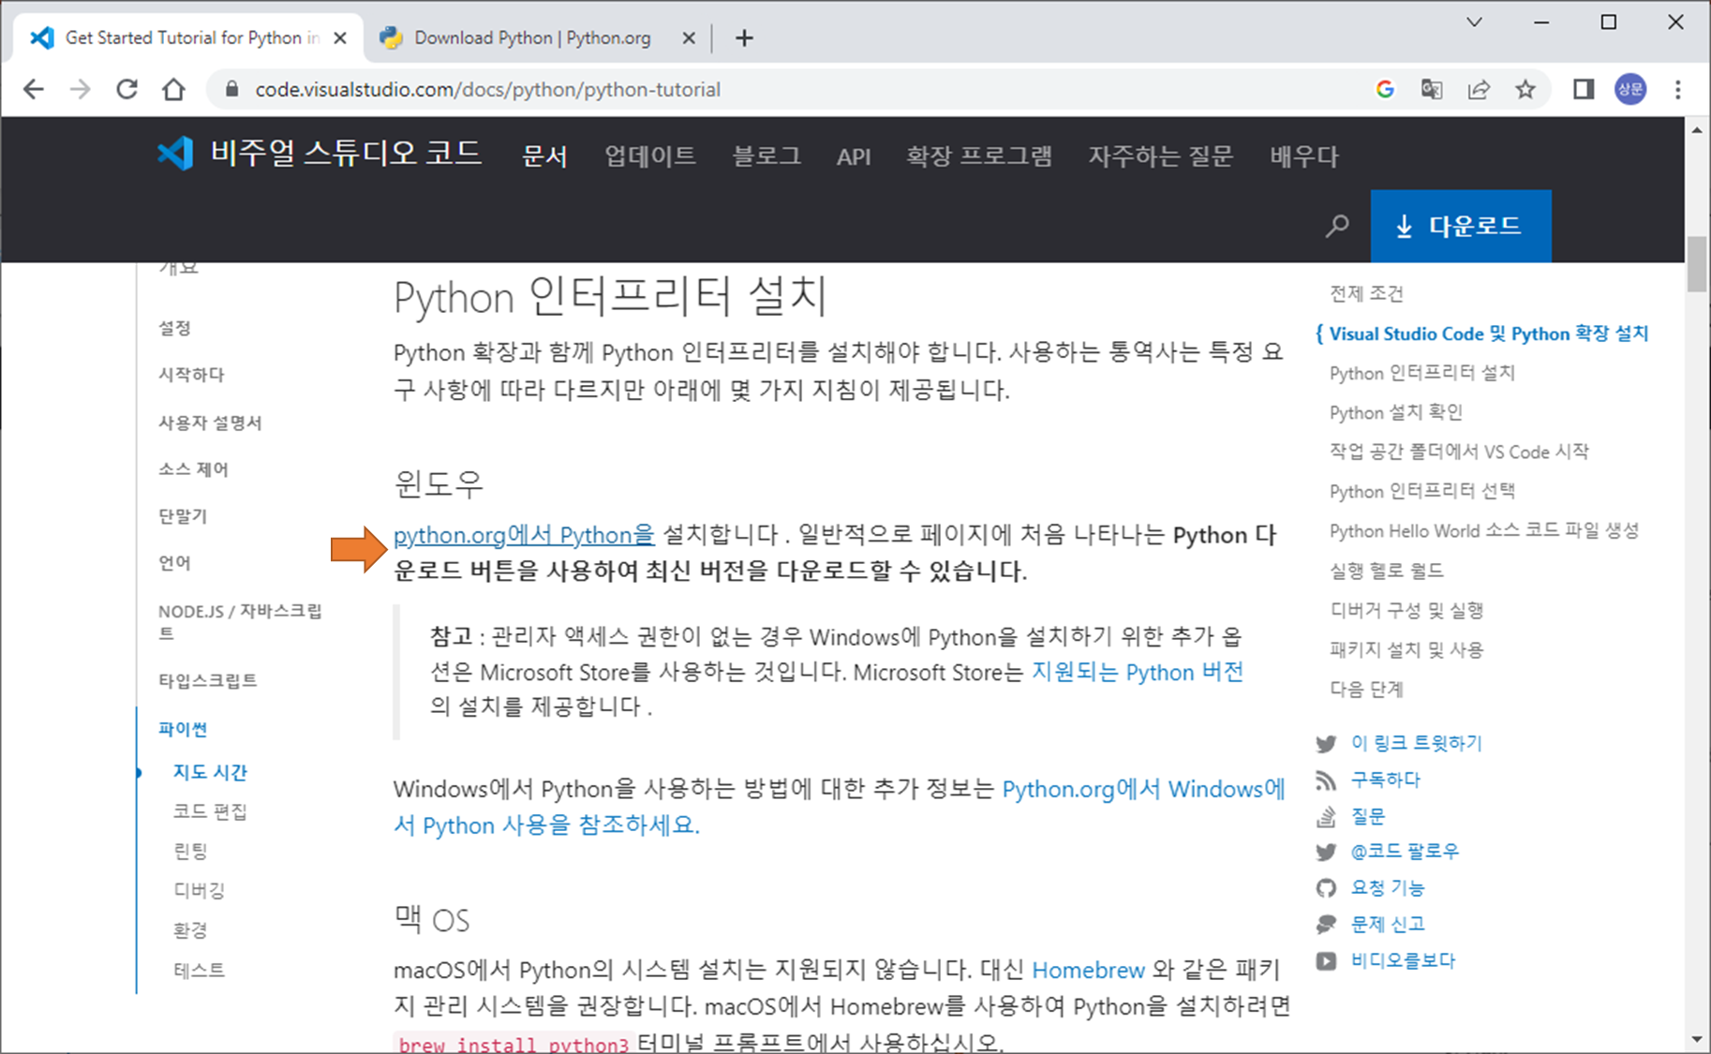Click the page vertical scrollbar thumb

1697,265
